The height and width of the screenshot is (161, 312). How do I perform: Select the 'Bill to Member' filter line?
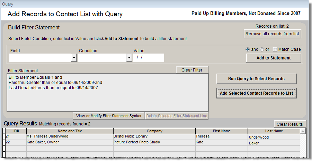click(x=35, y=77)
